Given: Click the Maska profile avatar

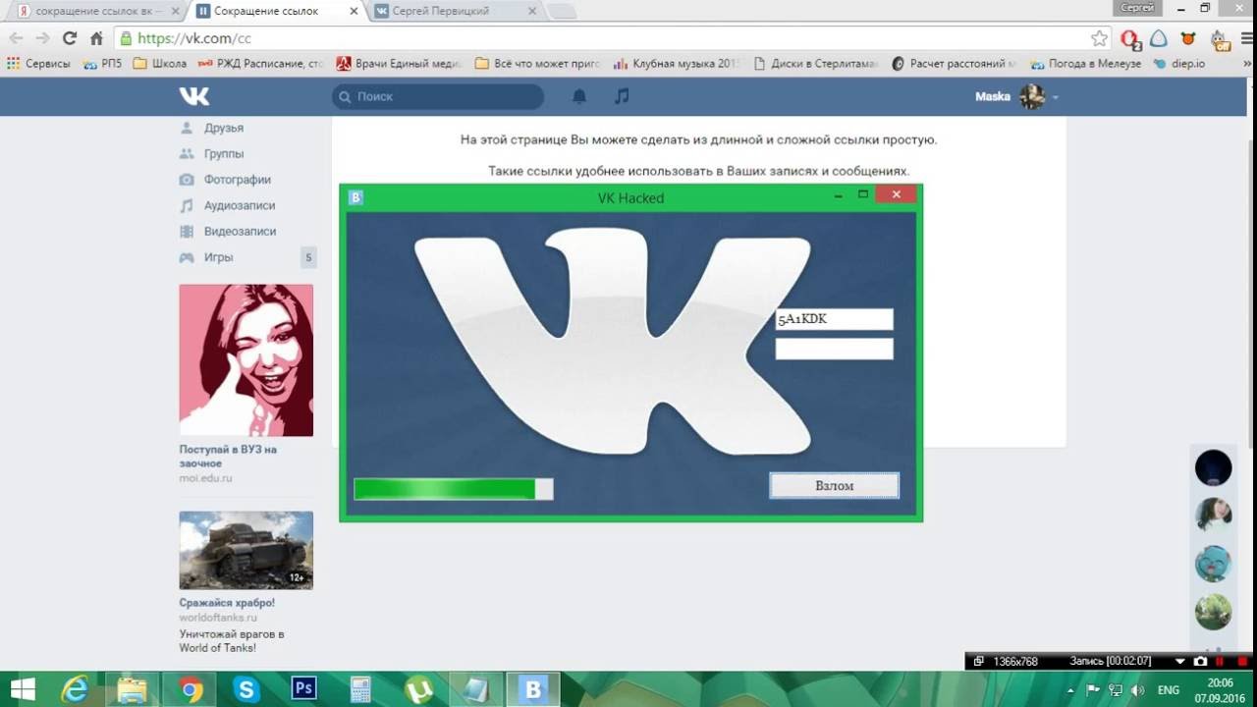Looking at the screenshot, I should [x=1032, y=96].
